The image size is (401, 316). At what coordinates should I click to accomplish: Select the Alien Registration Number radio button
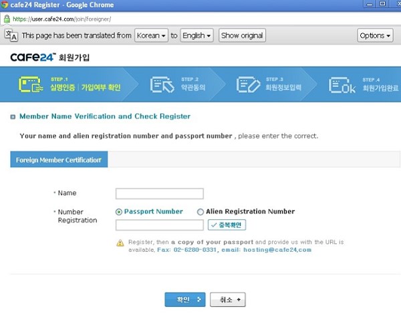[200, 212]
